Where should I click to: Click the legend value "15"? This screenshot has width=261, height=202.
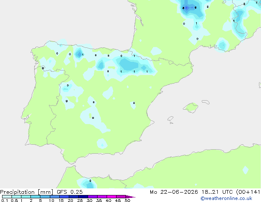click(61, 200)
